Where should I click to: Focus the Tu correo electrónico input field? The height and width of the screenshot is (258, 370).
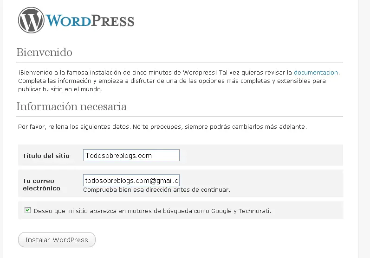[x=131, y=180]
